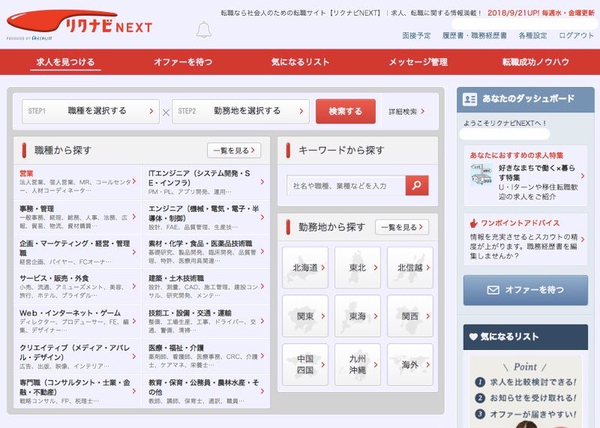The height and width of the screenshot is (428, 600).
Task: Click the ログアウト link
Action: [x=576, y=35]
